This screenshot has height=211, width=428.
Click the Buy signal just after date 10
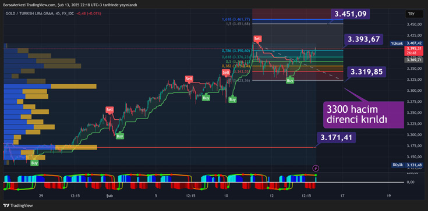232,100
